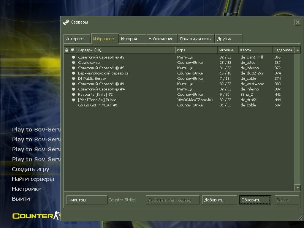This screenshot has height=228, width=304.
Task: Click the first Play to Sov-Serv menu entry
Action: click(36, 130)
